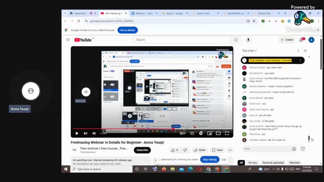The height and width of the screenshot is (182, 324).
Task: Click the Share button
Action: 199,150
